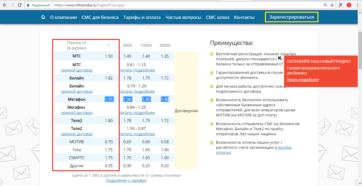Click Узнать подробнее in red popup

point(303,80)
